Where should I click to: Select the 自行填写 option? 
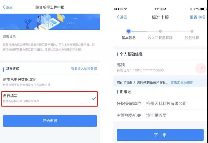click(x=49, y=99)
